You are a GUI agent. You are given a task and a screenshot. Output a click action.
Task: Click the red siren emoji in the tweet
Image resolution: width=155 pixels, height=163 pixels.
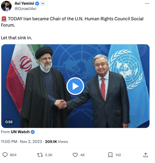(4, 19)
